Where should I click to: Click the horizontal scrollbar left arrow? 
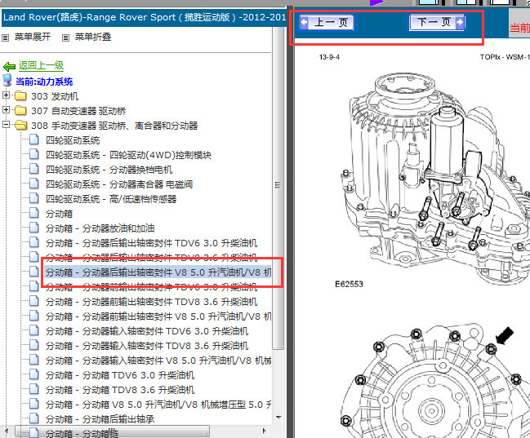tap(6, 431)
